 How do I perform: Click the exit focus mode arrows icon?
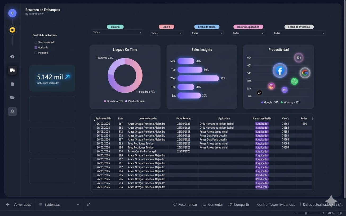[x=89, y=204]
